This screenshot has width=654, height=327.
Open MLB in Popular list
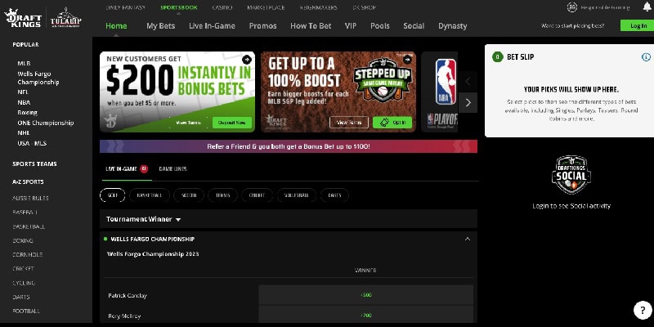point(24,64)
